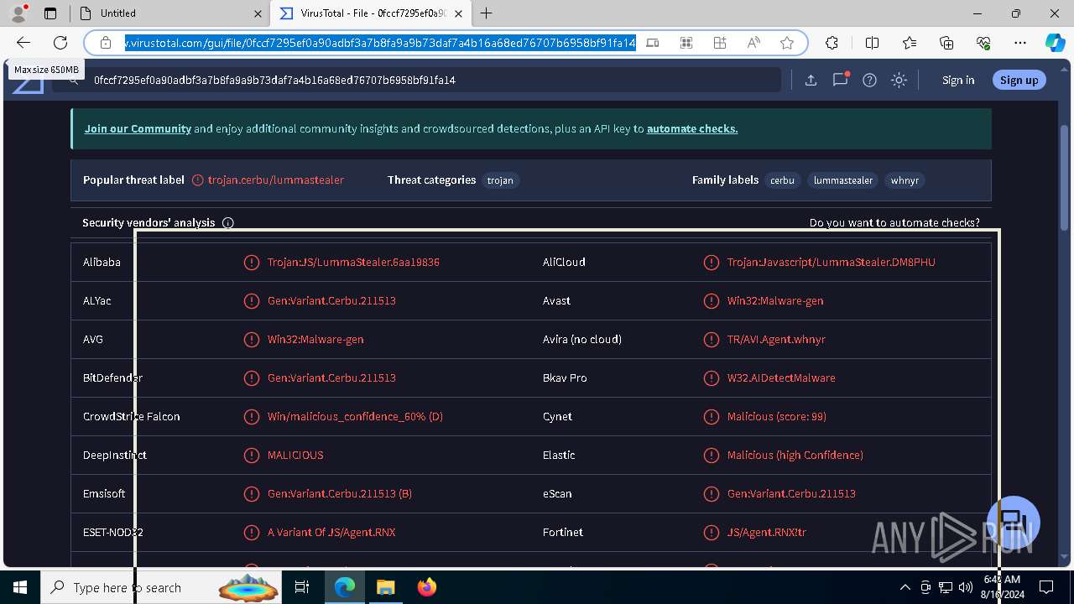Screen dimensions: 1074x604
Task: Click the Sign up button
Action: [1019, 80]
